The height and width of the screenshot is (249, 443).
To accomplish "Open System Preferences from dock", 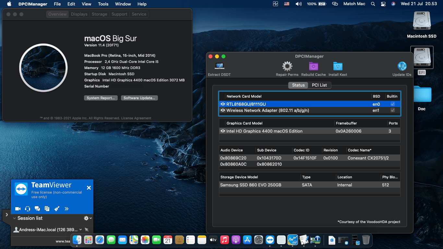I will click(258, 240).
